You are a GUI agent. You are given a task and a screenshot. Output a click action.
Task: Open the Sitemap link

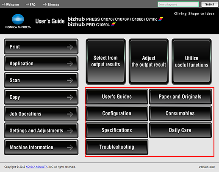click(x=51, y=5)
